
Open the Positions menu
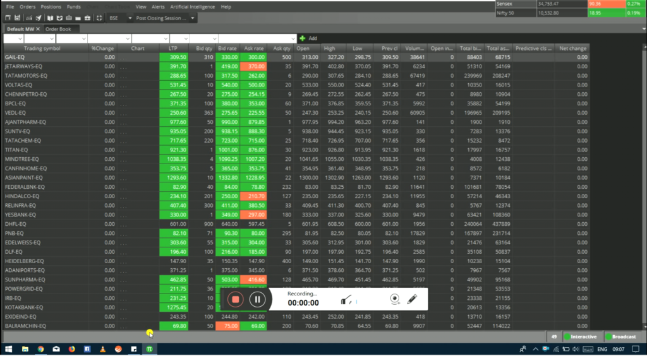tap(51, 6)
